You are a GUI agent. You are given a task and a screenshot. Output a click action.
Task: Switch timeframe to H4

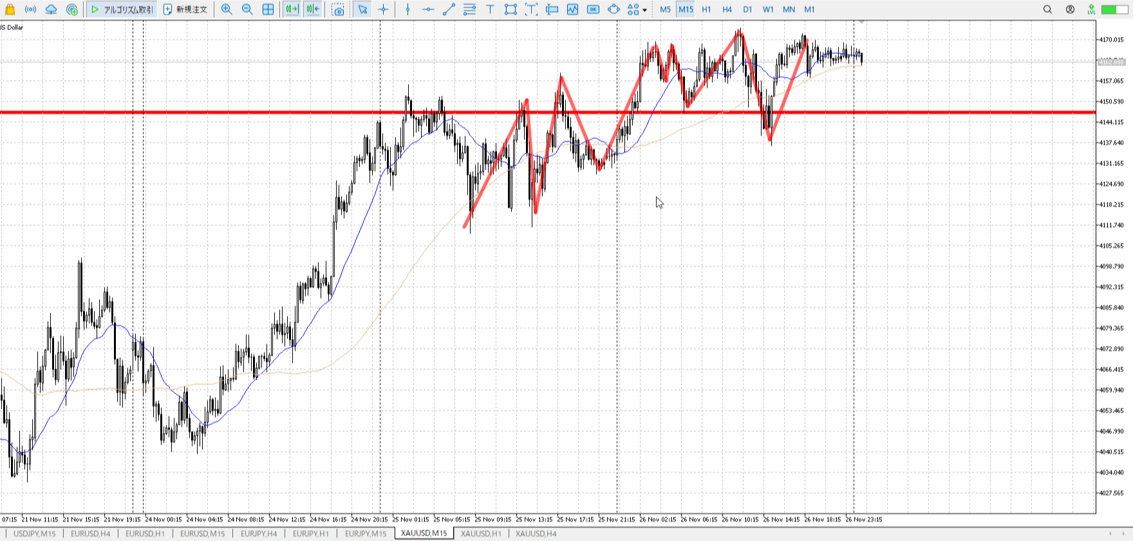(x=727, y=10)
